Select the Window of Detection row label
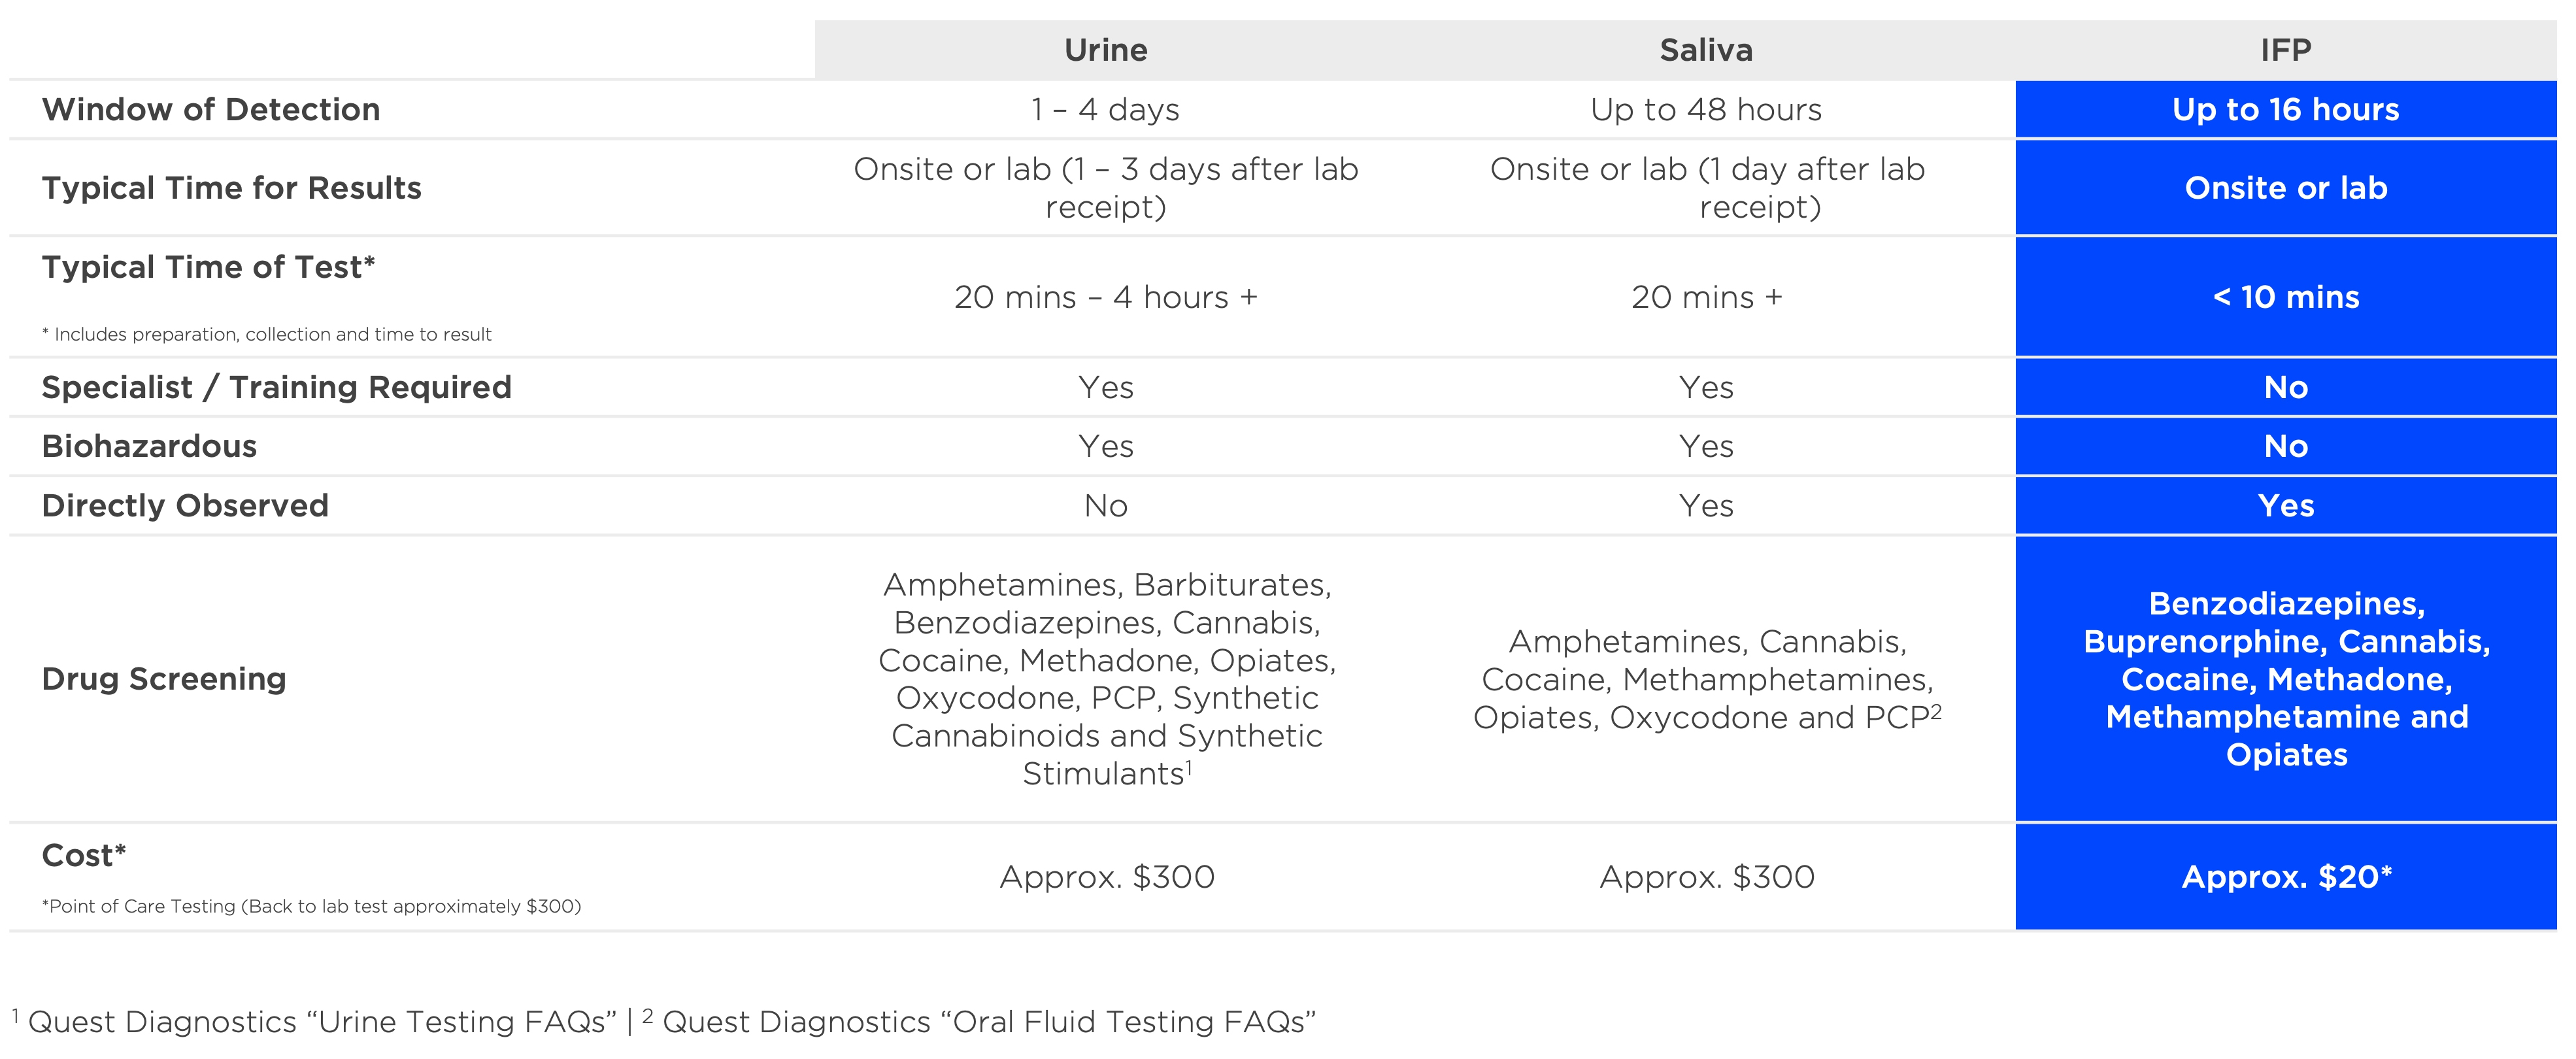The image size is (2576, 1059). pos(211,109)
